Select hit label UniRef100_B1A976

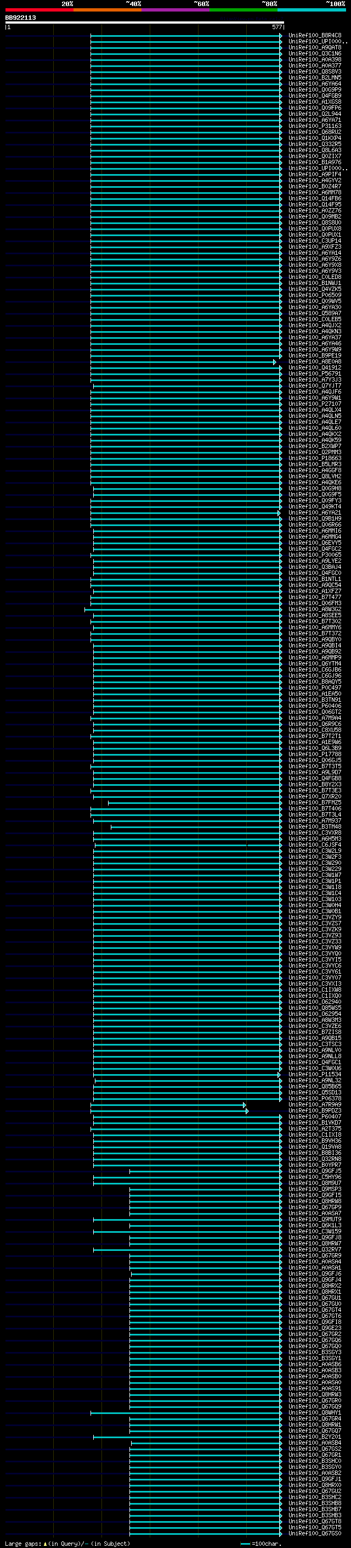click(x=315, y=162)
